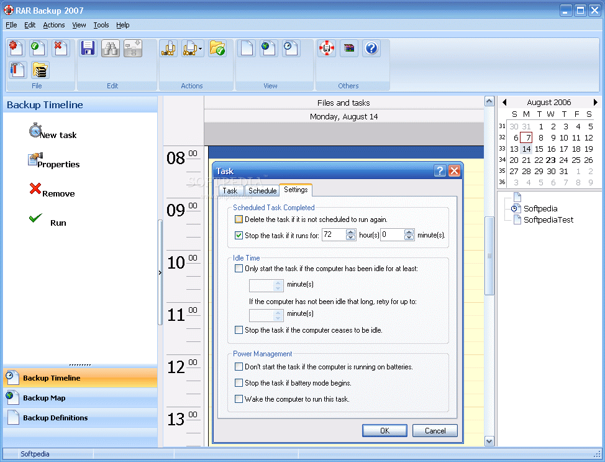Click the red X document icon in File group

pyautogui.click(x=61, y=49)
